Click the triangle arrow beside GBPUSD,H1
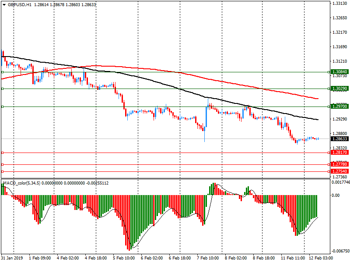The image size is (350, 263). coord(4,4)
